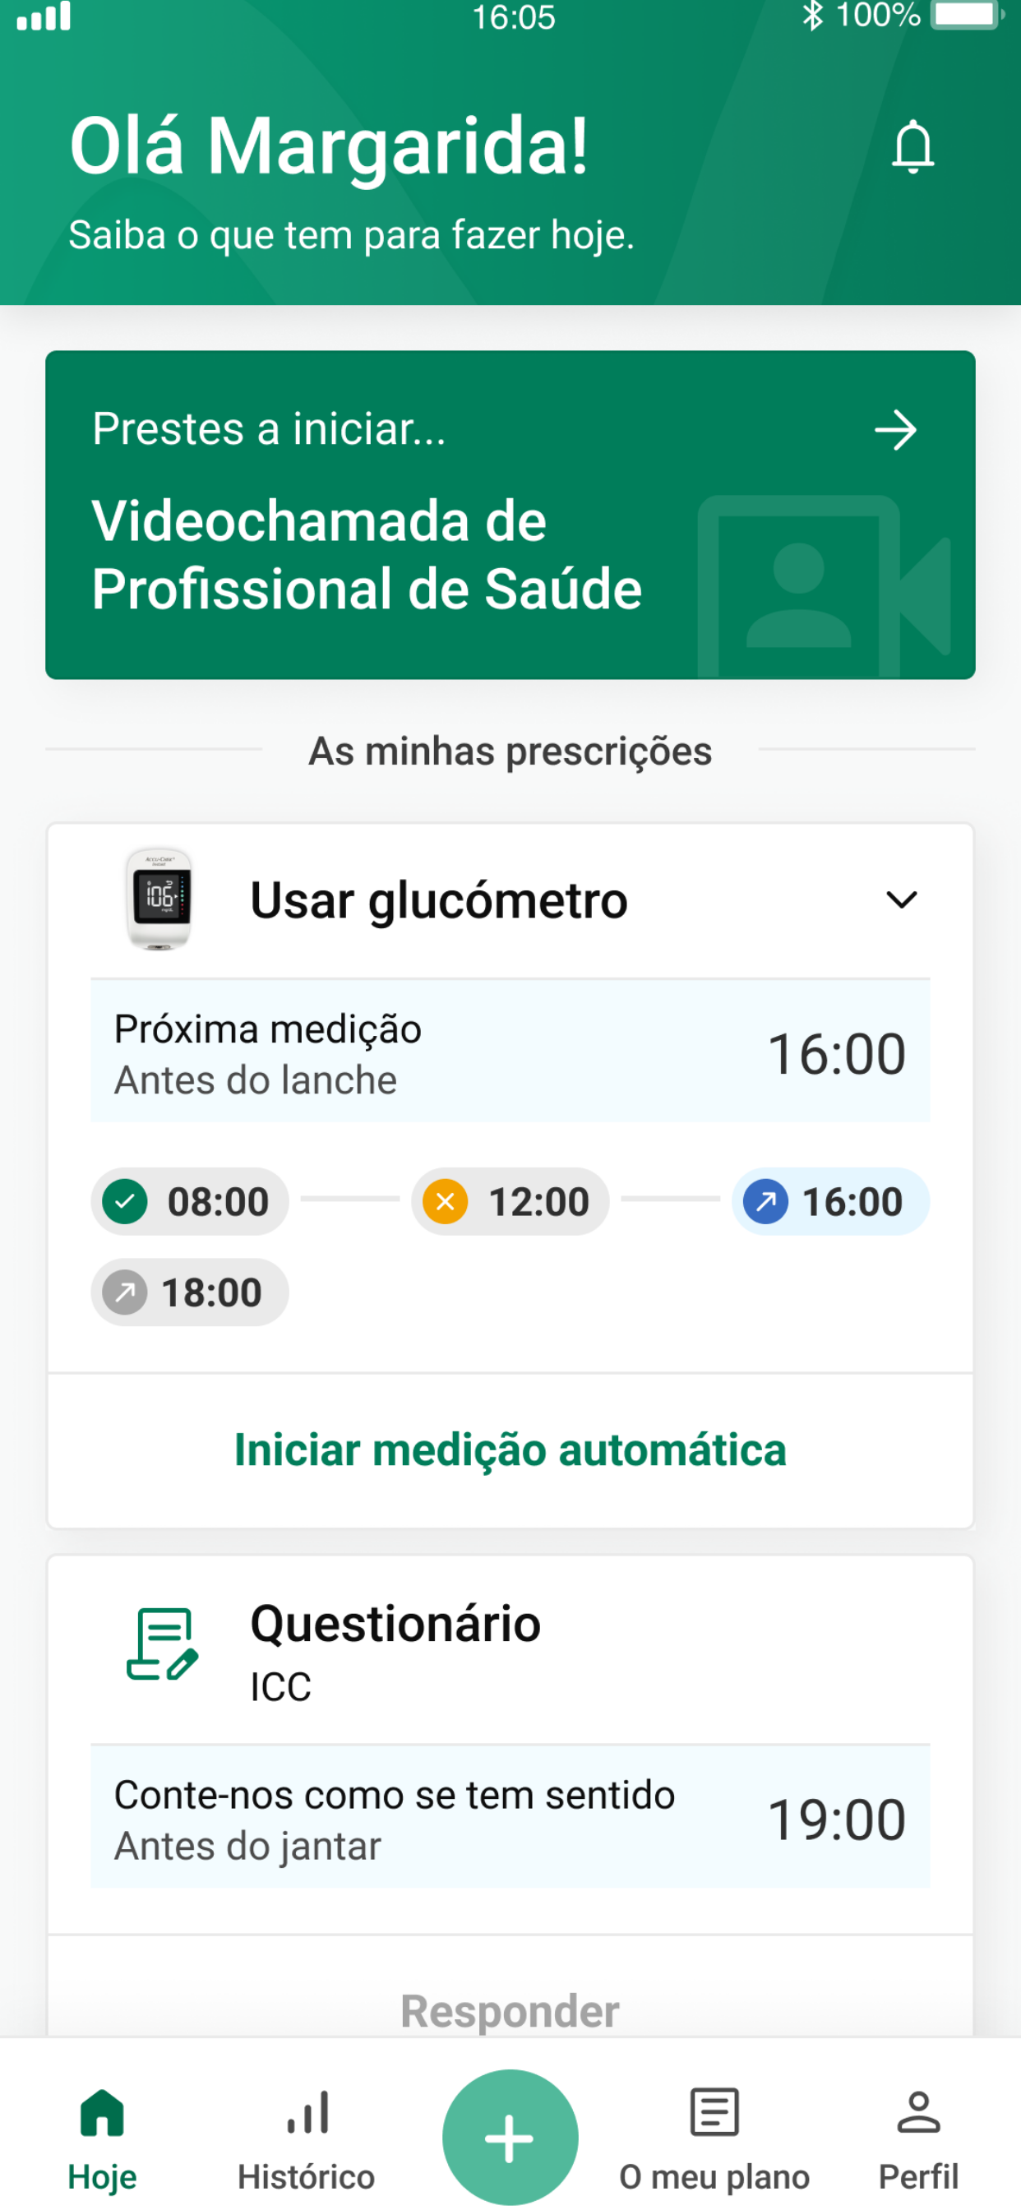Tap the battery indicator in status bar
This screenshot has width=1021, height=2210.
[x=967, y=16]
